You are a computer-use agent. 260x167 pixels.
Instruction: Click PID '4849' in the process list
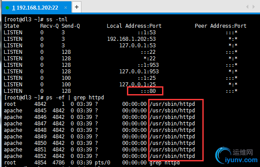pyautogui.click(x=40, y=137)
